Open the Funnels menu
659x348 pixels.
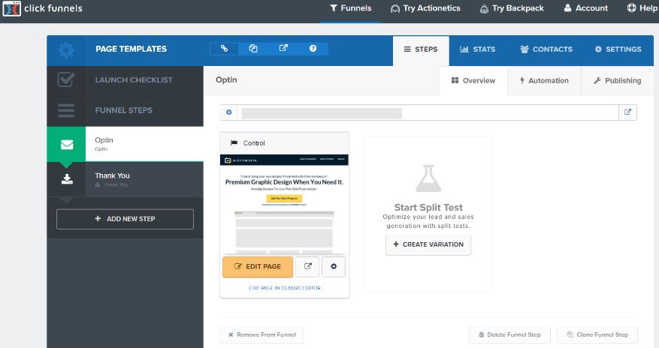coord(350,8)
